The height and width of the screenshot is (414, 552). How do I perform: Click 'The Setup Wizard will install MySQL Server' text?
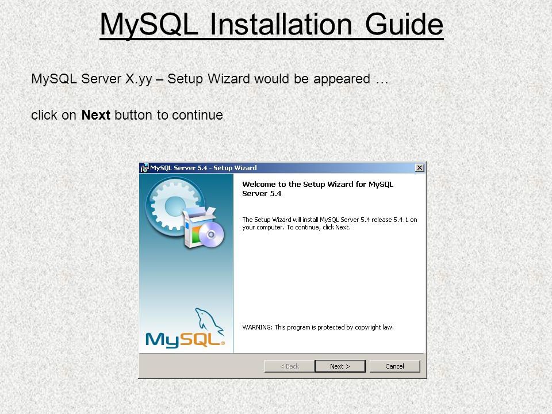[x=329, y=223]
